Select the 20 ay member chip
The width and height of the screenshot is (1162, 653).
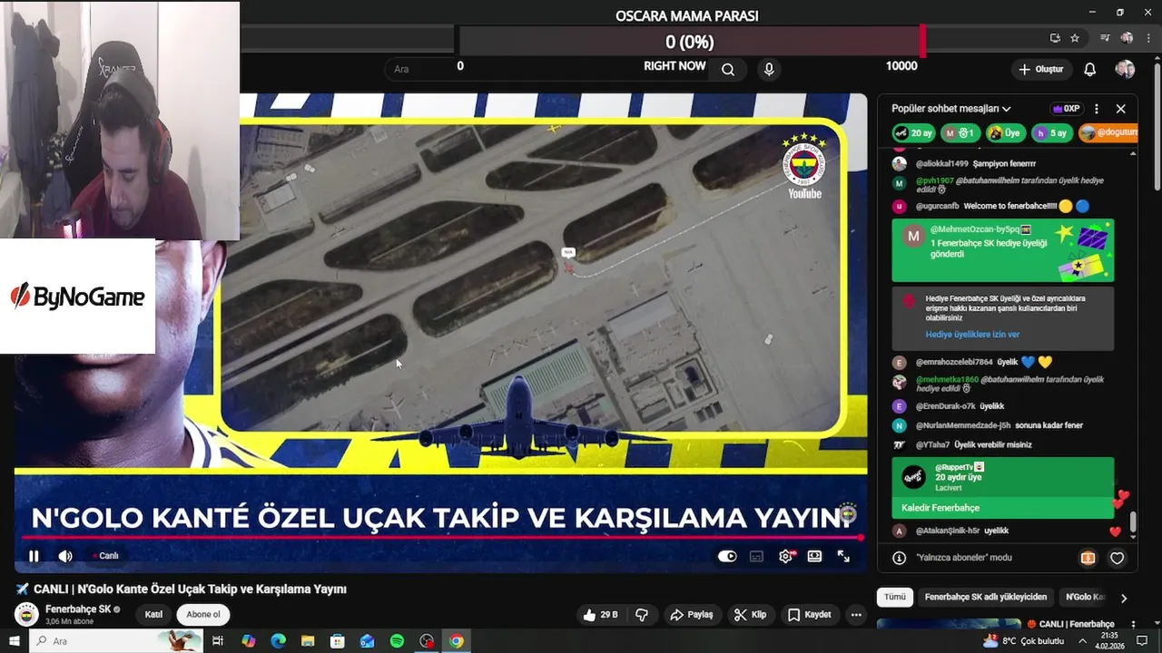912,133
